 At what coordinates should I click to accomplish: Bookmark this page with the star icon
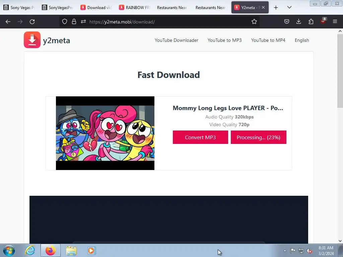tap(254, 21)
